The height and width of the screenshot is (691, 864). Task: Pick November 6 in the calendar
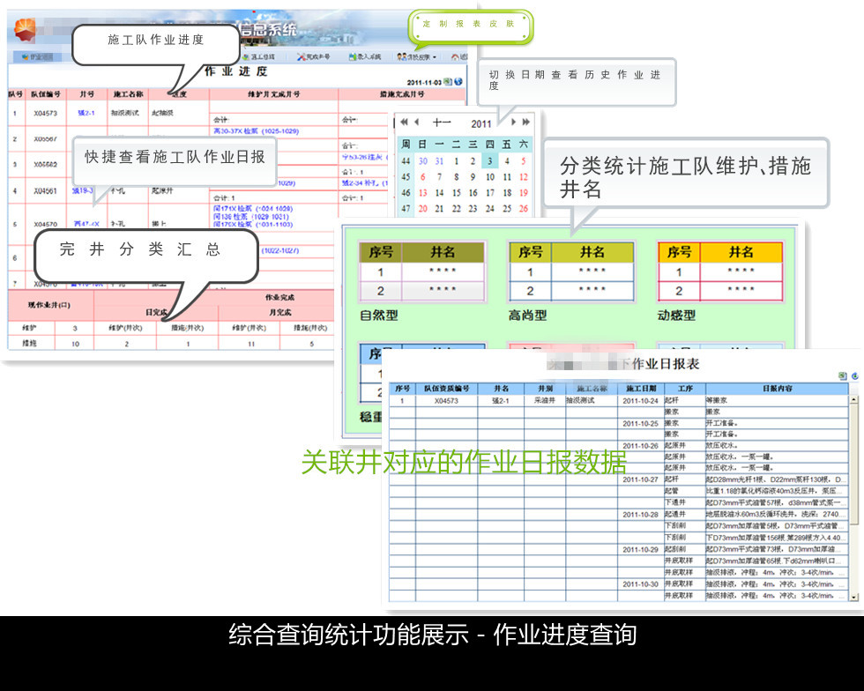422,177
